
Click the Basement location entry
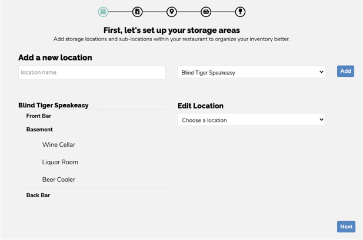39,130
